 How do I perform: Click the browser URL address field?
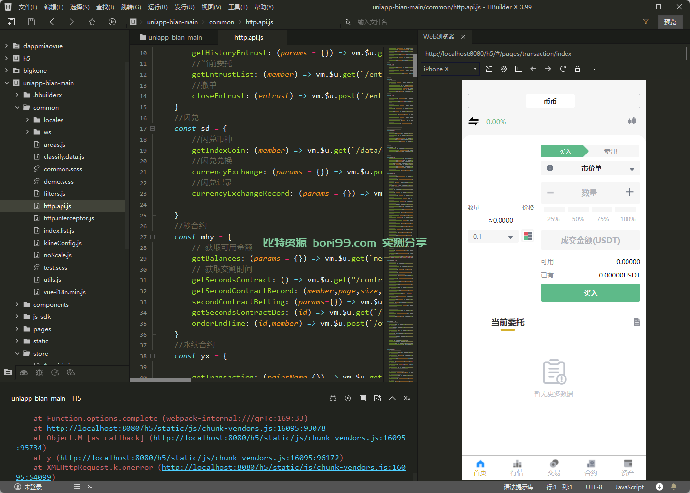(x=554, y=54)
